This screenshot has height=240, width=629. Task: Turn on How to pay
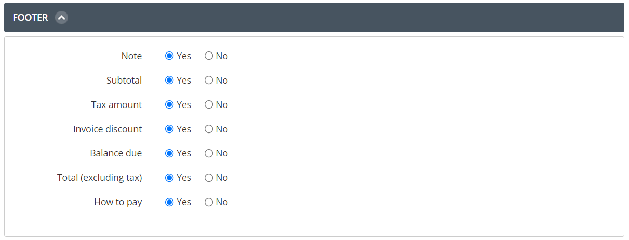click(169, 202)
